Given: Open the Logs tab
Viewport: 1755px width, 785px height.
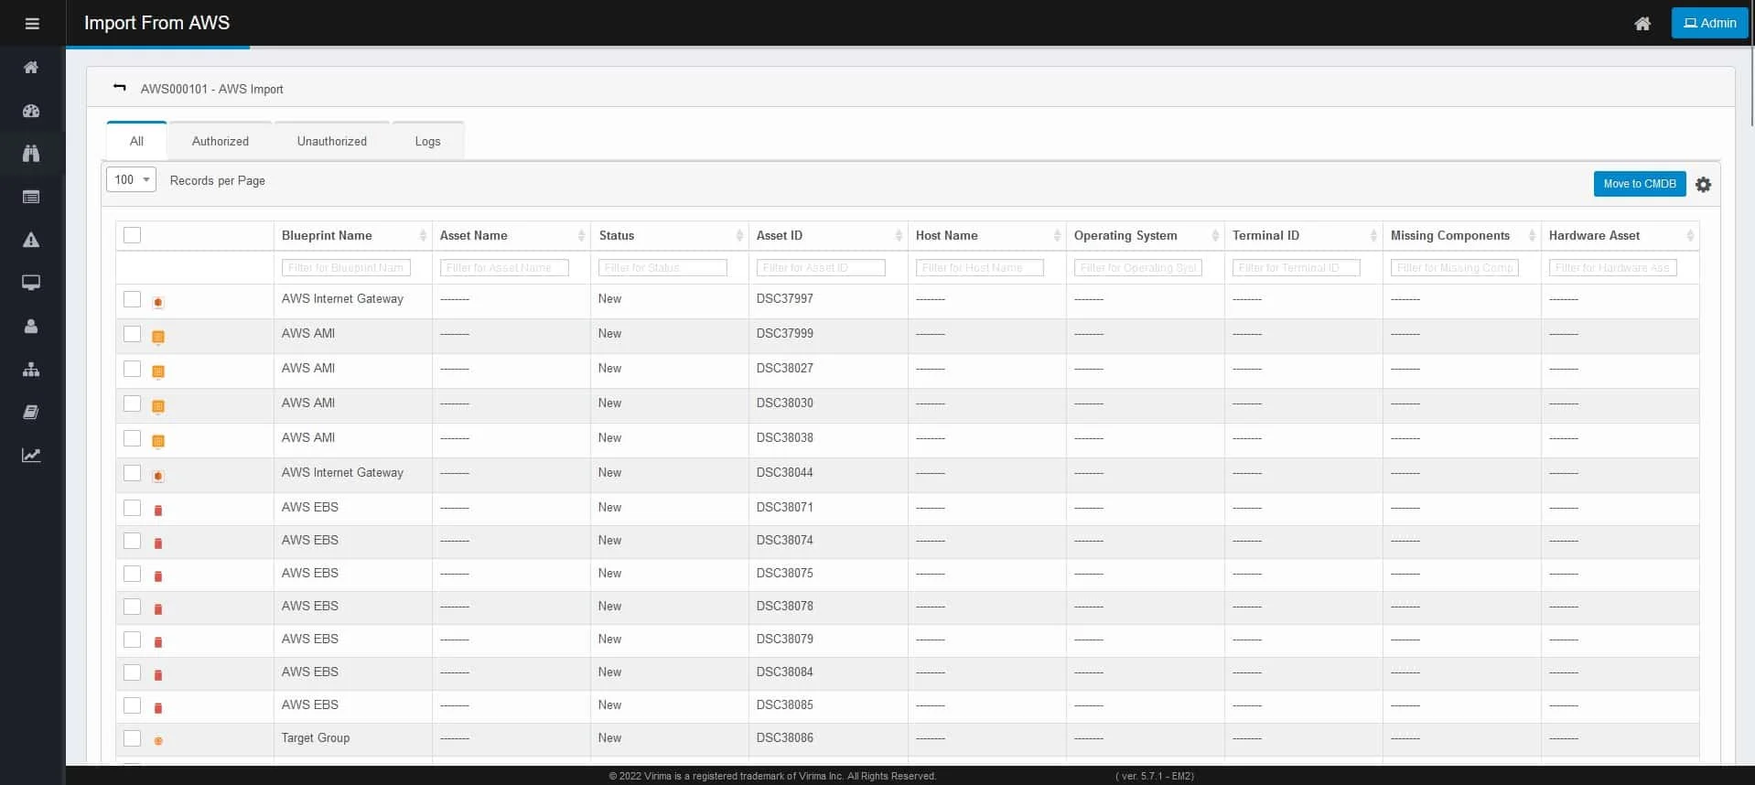Looking at the screenshot, I should [x=427, y=142].
